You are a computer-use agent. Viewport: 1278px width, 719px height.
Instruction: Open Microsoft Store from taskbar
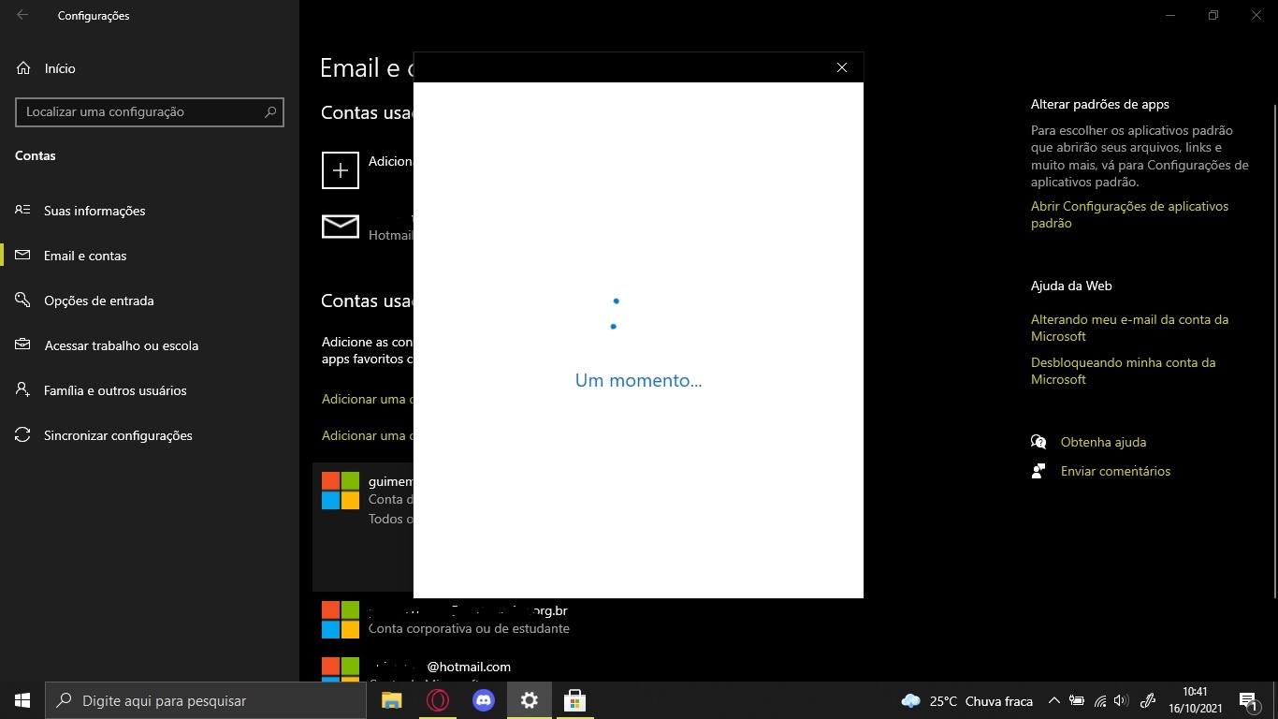coord(574,700)
